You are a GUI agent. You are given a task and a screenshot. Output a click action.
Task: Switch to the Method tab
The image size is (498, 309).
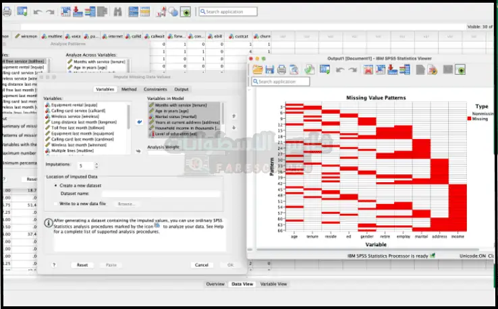click(129, 89)
